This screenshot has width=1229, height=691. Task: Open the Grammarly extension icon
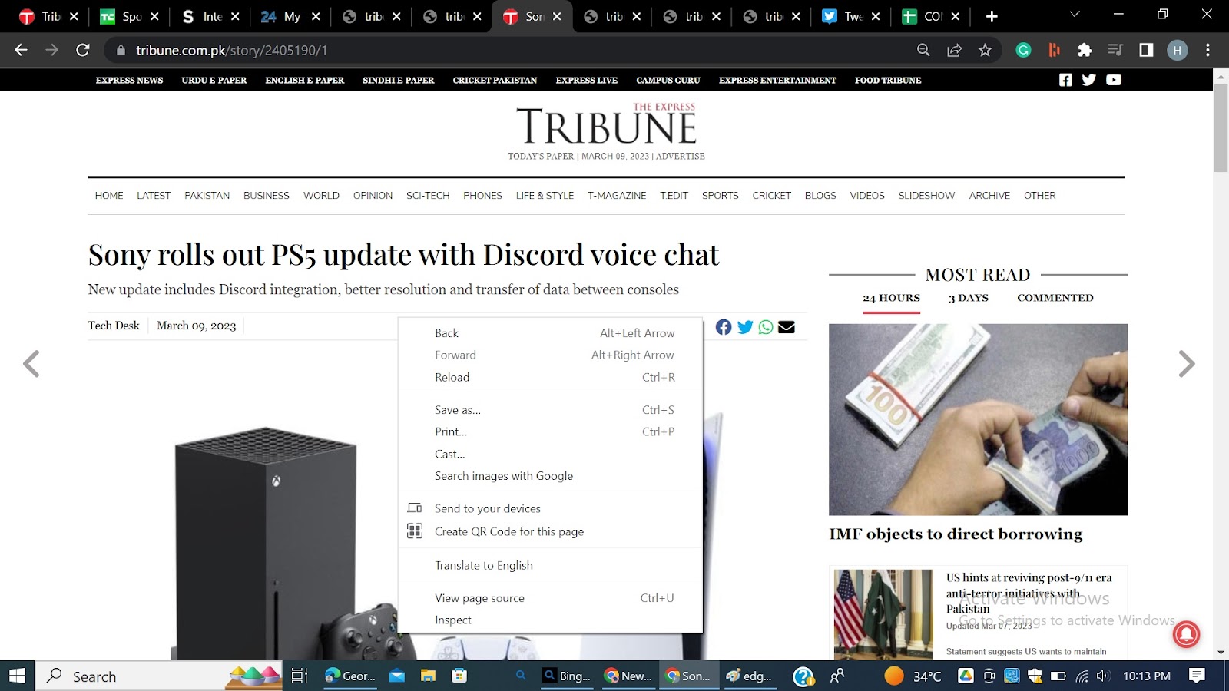pyautogui.click(x=1023, y=50)
